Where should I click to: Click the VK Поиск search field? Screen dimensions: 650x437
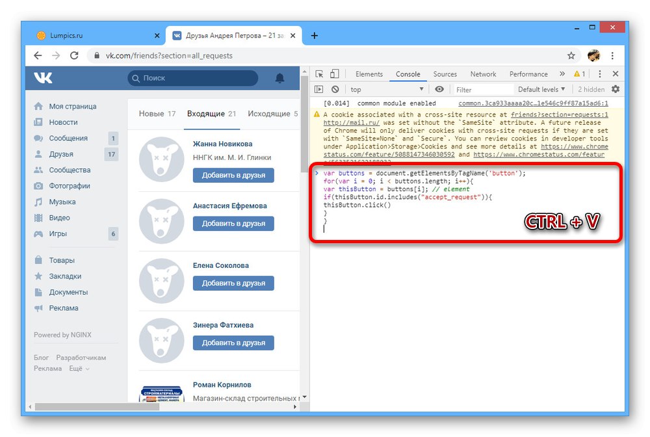193,78
